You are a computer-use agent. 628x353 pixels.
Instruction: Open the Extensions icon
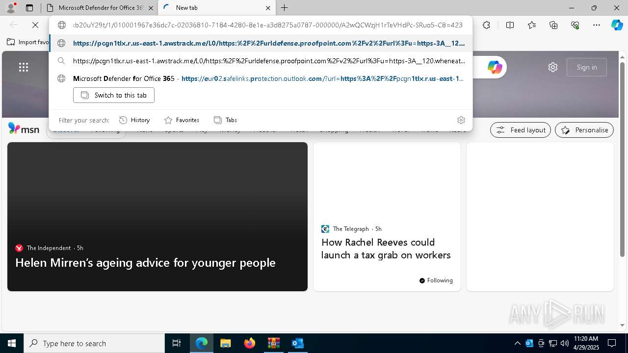click(x=486, y=25)
